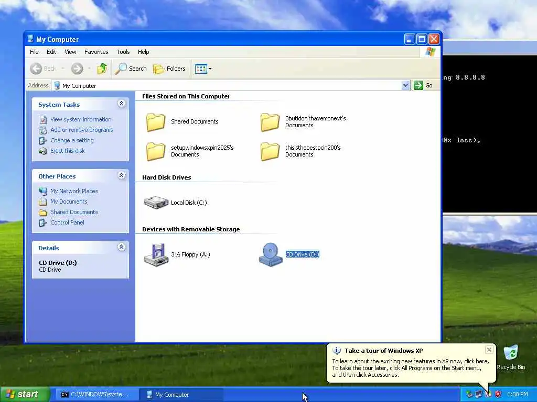This screenshot has height=402, width=537.
Task: Click the Add or remove programs icon
Action: 43,130
